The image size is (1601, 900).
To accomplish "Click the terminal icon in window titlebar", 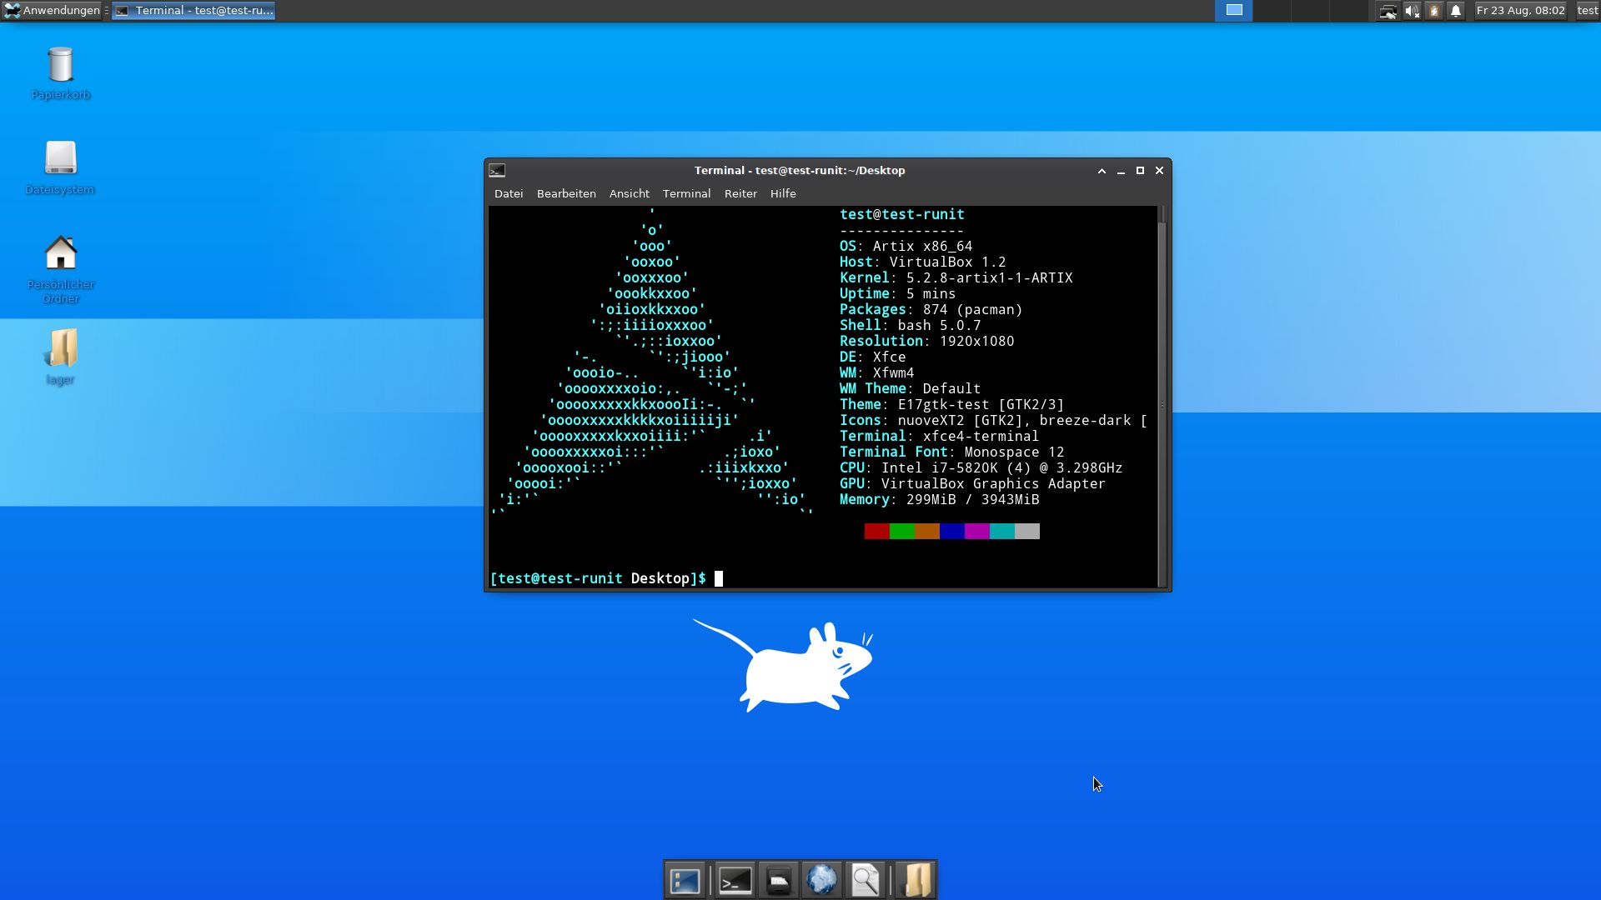I will coord(497,170).
